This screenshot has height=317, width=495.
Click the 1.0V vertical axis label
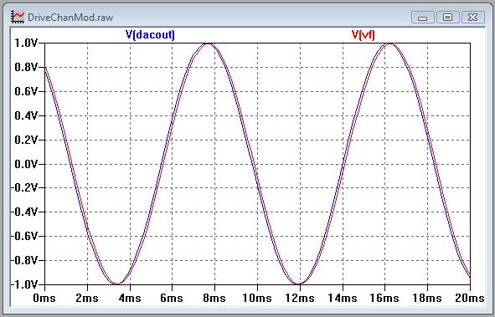(x=26, y=43)
